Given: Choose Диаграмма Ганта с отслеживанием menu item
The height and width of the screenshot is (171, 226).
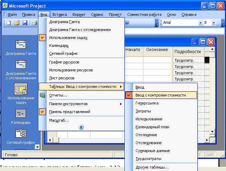Looking at the screenshot, I should click(x=82, y=30).
